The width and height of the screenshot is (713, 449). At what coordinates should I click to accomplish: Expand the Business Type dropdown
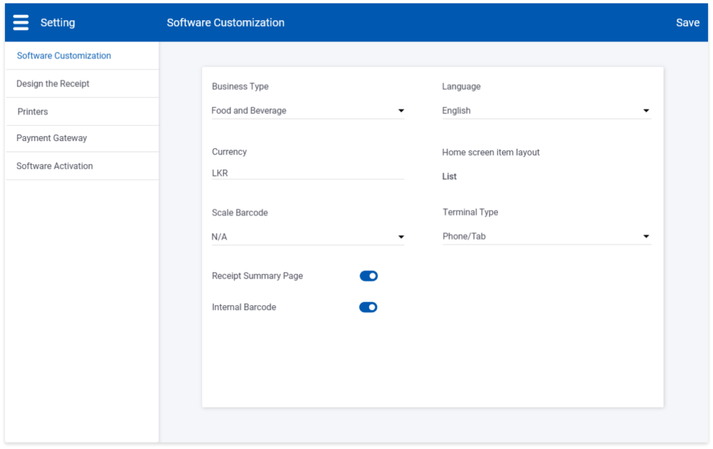[308, 111]
